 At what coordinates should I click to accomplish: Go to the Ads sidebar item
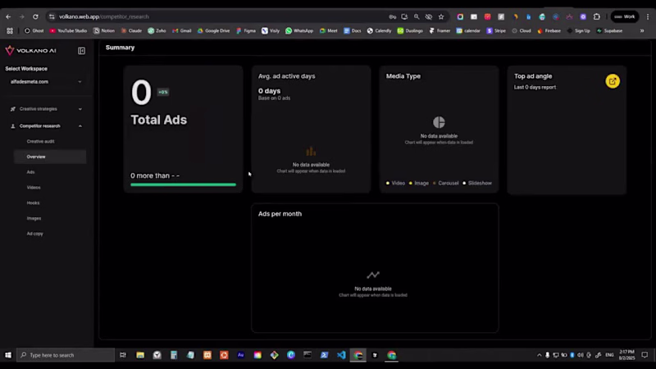tap(30, 172)
